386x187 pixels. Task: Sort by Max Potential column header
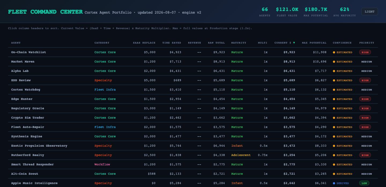pyautogui.click(x=314, y=43)
